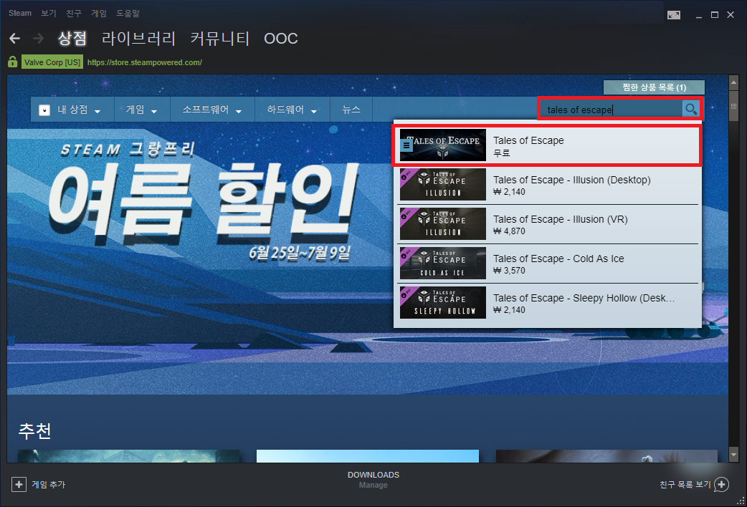Toggle Big Picture mode icon
This screenshot has height=507, width=747.
click(674, 15)
